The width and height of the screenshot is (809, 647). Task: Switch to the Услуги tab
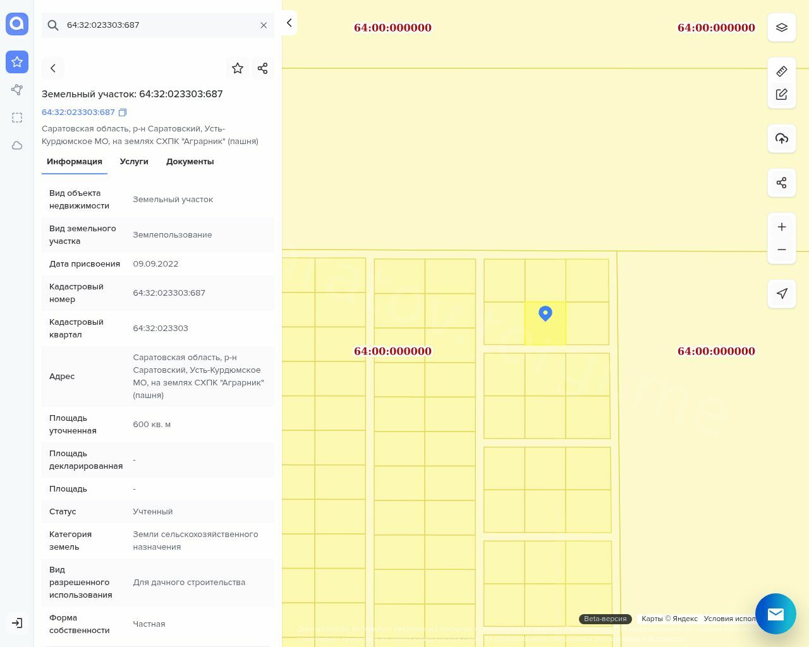[x=134, y=162]
